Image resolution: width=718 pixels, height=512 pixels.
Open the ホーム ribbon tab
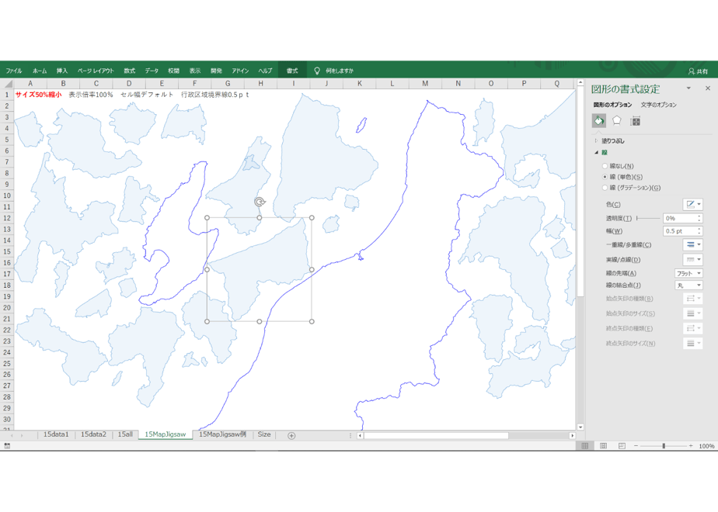[x=40, y=71]
